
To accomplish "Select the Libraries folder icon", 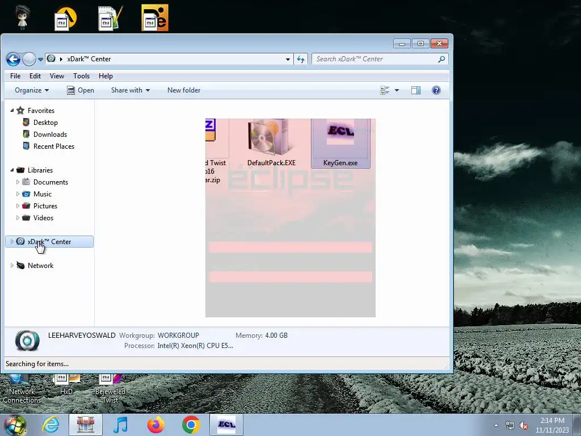I will coord(20,170).
